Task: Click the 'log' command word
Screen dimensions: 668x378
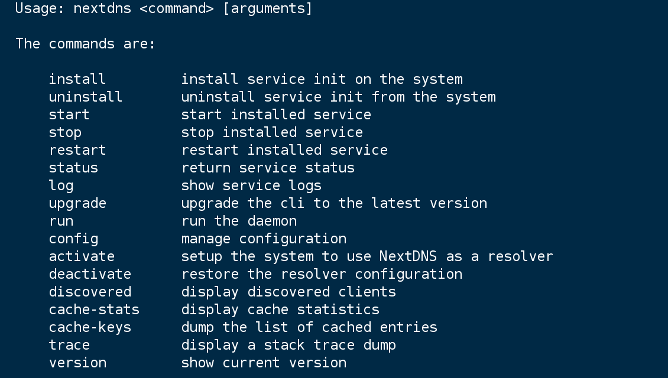Action: [61, 185]
